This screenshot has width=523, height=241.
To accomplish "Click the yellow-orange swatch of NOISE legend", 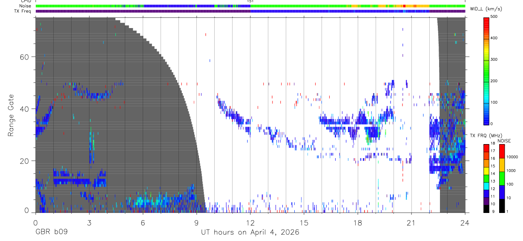I will 502,165.
